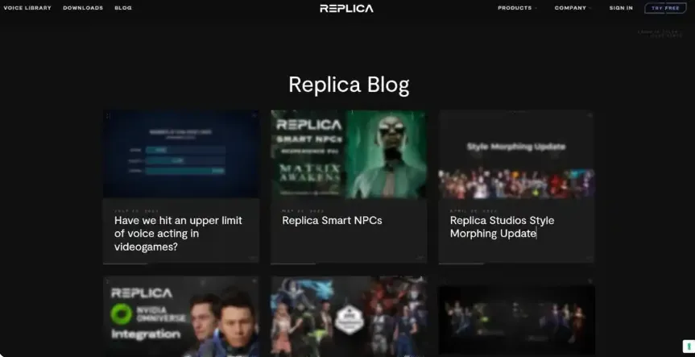Expand the Products dropdown menu
The image size is (695, 357).
517,8
